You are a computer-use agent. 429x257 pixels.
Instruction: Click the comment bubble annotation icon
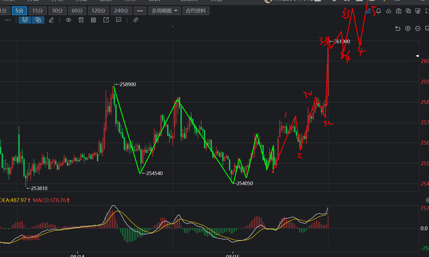(x=119, y=20)
